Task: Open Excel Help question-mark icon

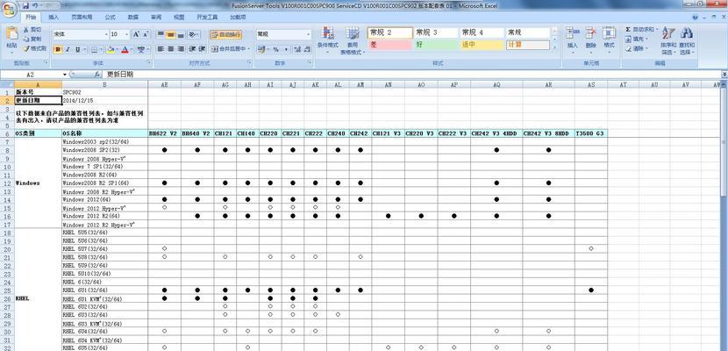Action: coord(695,18)
